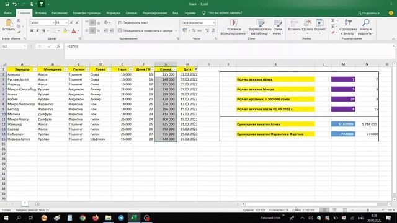Switch to the Вставка ribbon tab
Screen dimensions: 397x223
pos(40,13)
